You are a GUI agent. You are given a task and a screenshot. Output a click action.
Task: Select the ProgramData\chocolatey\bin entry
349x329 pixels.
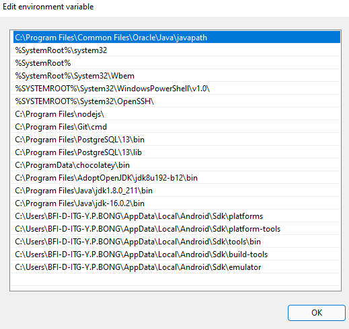[177, 165]
